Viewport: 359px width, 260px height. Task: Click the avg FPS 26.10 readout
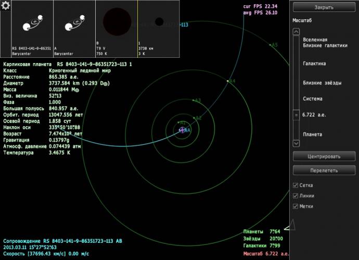click(x=260, y=13)
